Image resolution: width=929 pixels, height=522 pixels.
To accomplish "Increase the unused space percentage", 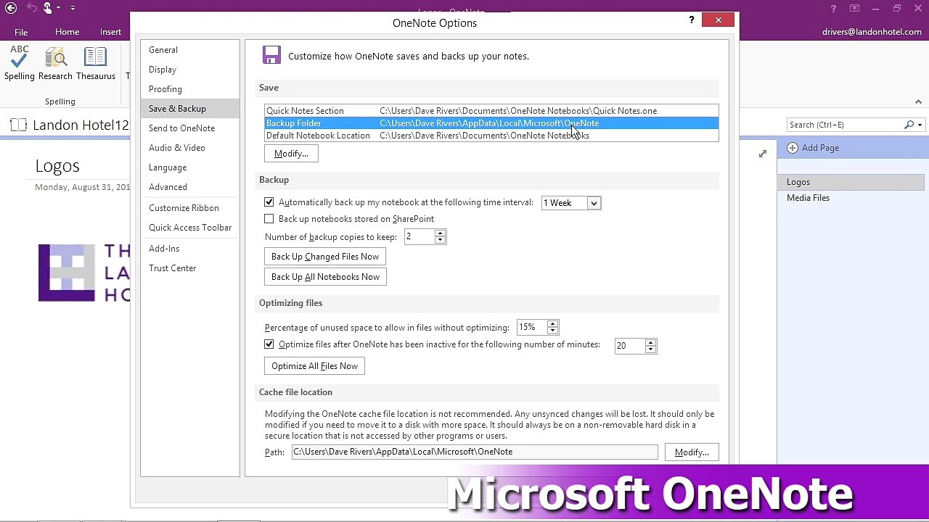I will click(x=552, y=324).
